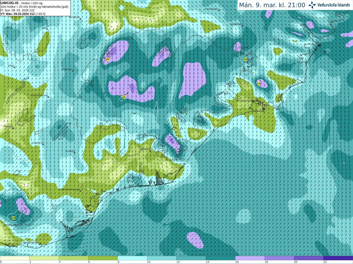
Task: Pick the 14–16 m/s dark teal legend swatch
Action: tap(221, 258)
